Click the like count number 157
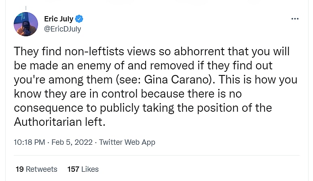Image resolution: width=313 pixels, height=181 pixels. coord(73,169)
